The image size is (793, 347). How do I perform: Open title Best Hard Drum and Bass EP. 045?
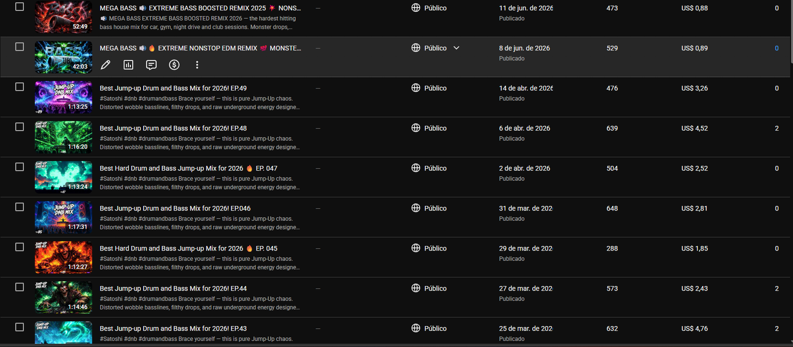188,248
